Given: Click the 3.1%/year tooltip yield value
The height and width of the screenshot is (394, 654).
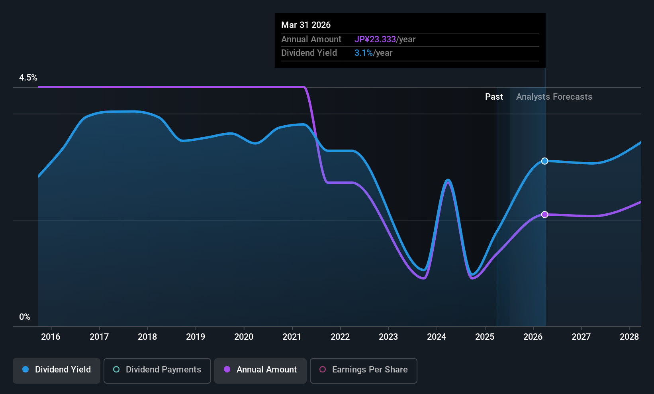Looking at the screenshot, I should tap(373, 53).
